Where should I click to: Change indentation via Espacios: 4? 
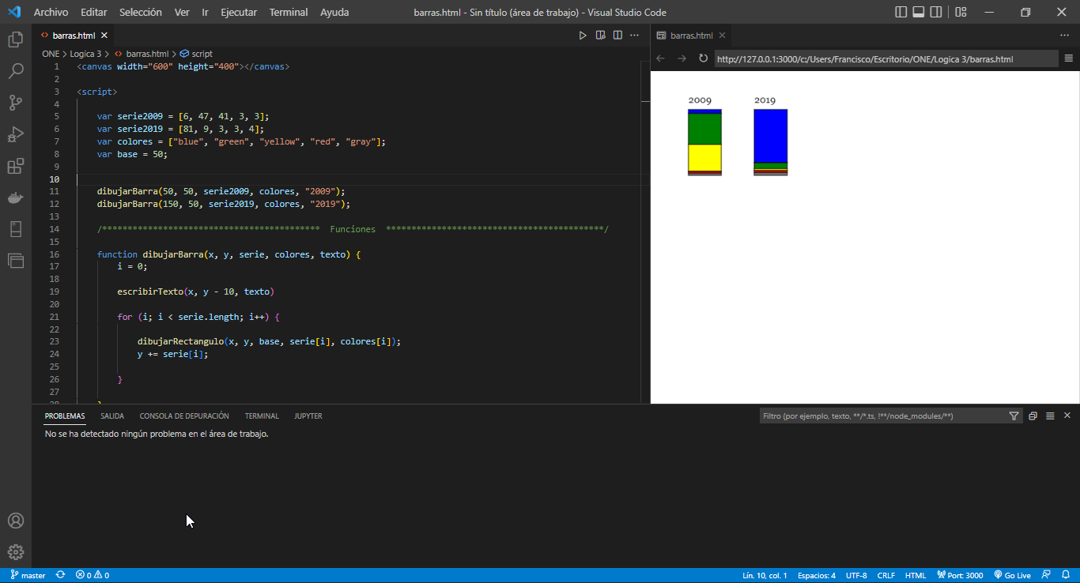point(816,575)
